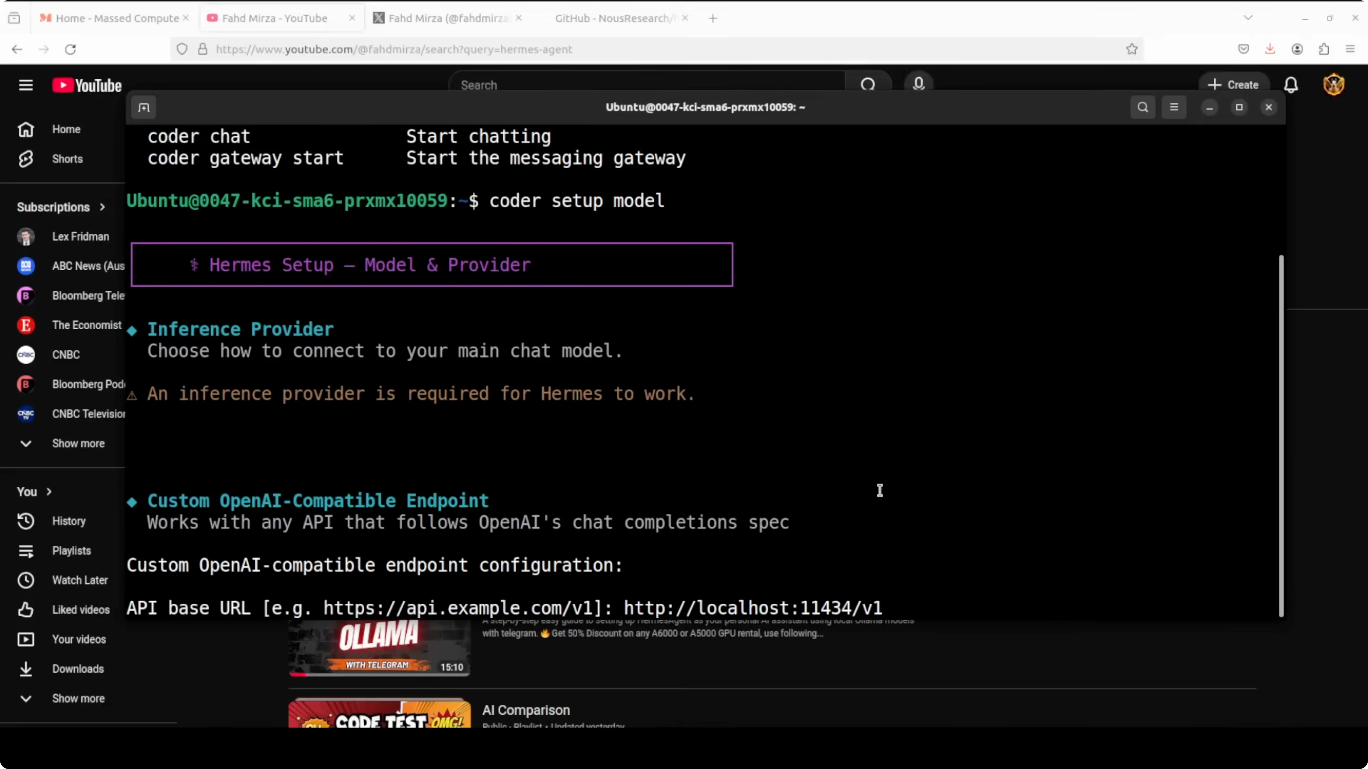Open a new terminal tab
Viewport: 1368px width, 769px height.
pos(144,108)
